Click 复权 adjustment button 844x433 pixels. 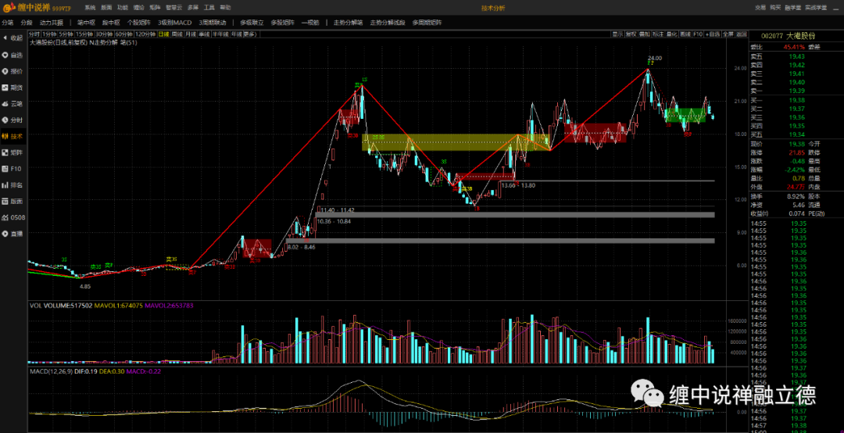631,34
